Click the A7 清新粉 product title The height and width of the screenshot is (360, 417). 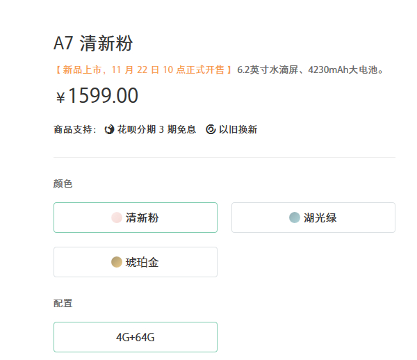pyautogui.click(x=93, y=43)
